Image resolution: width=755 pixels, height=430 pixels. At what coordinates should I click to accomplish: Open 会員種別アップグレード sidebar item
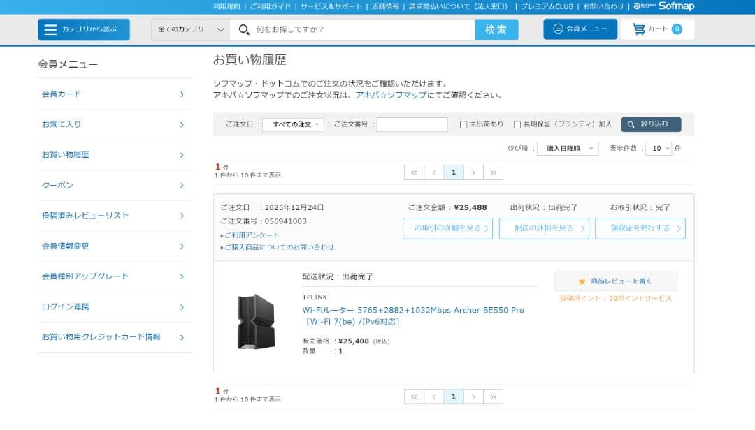[114, 276]
